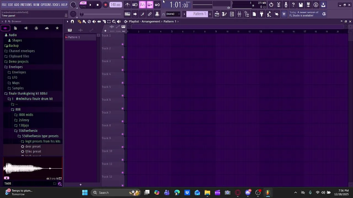The image size is (353, 198).
Task: Mute Track 5 with its green dot
Action: [x=122, y=96]
